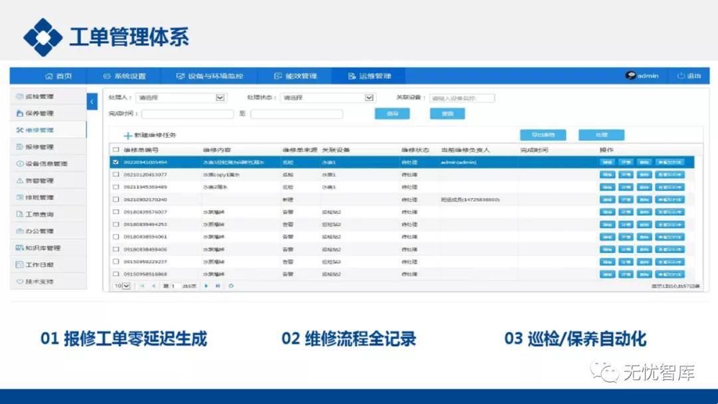Uncheck the row 09220941005494 checkbox
This screenshot has width=718, height=404.
click(116, 162)
